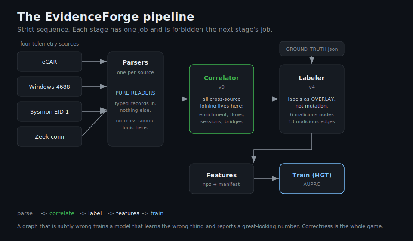
Task: Click arrowhead from GROUND_TRUTH.json into Labeler
Action: [x=312, y=60]
